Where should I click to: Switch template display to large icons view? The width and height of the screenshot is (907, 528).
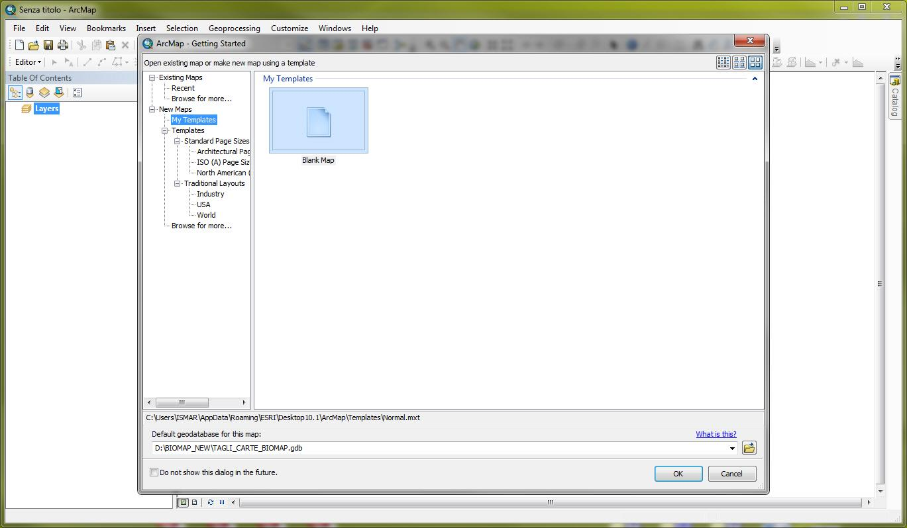coord(755,62)
